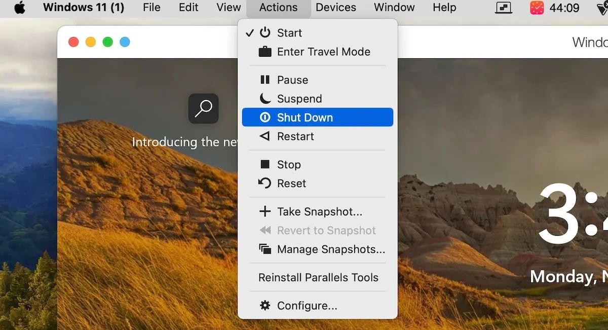The height and width of the screenshot is (330, 608).
Task: Click the Shut Down power icon
Action: (x=265, y=117)
